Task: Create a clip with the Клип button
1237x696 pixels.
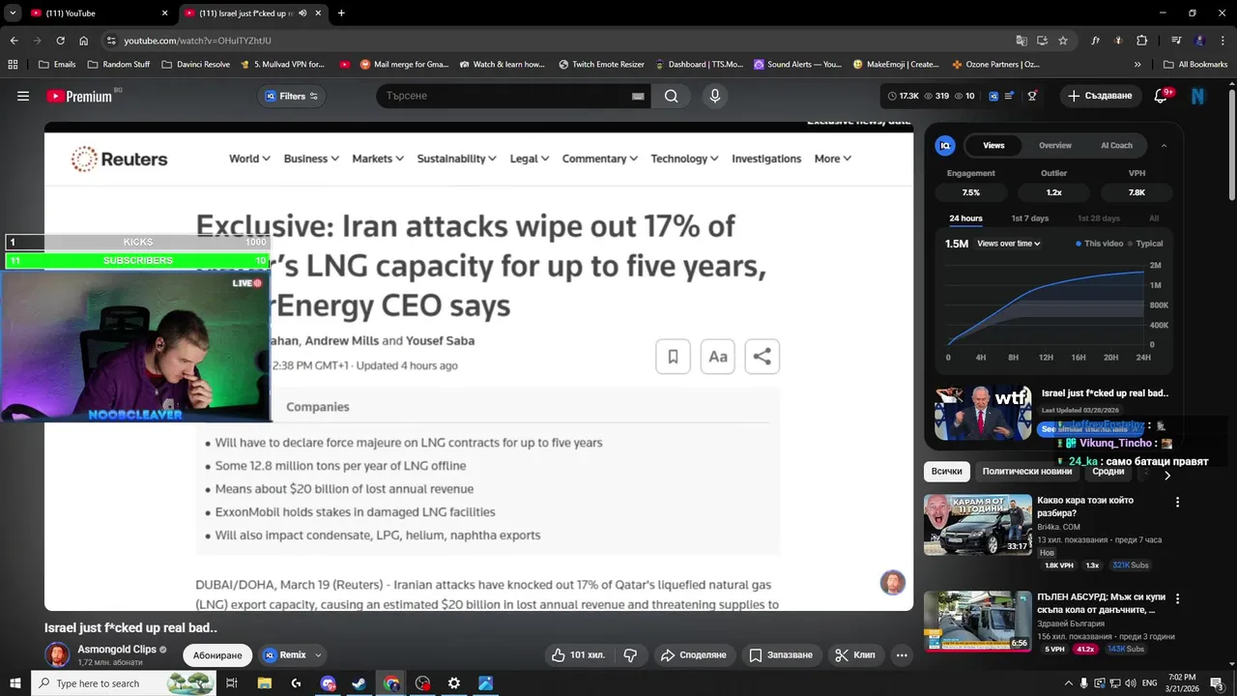Action: coord(855,654)
